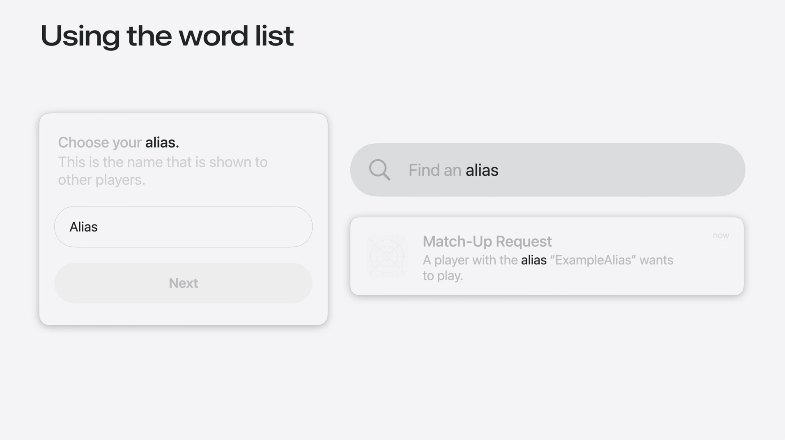Screen dimensions: 785x440
Task: Click "A player with the" notification text
Action: (470, 260)
